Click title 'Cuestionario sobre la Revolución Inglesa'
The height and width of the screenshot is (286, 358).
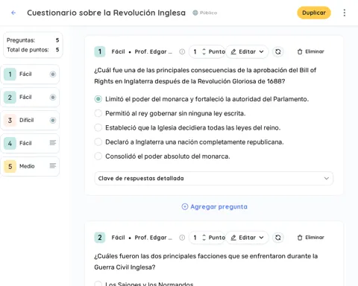[x=106, y=13]
